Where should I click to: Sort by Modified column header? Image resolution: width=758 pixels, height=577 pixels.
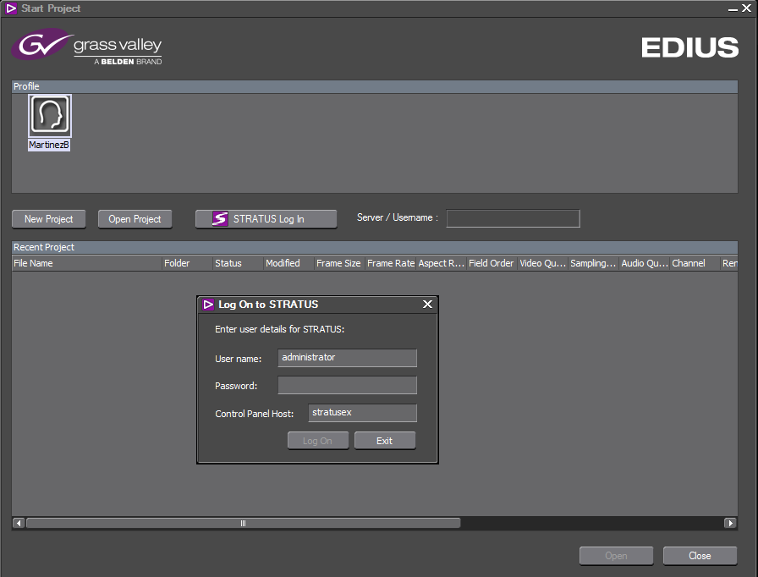pyautogui.click(x=288, y=263)
